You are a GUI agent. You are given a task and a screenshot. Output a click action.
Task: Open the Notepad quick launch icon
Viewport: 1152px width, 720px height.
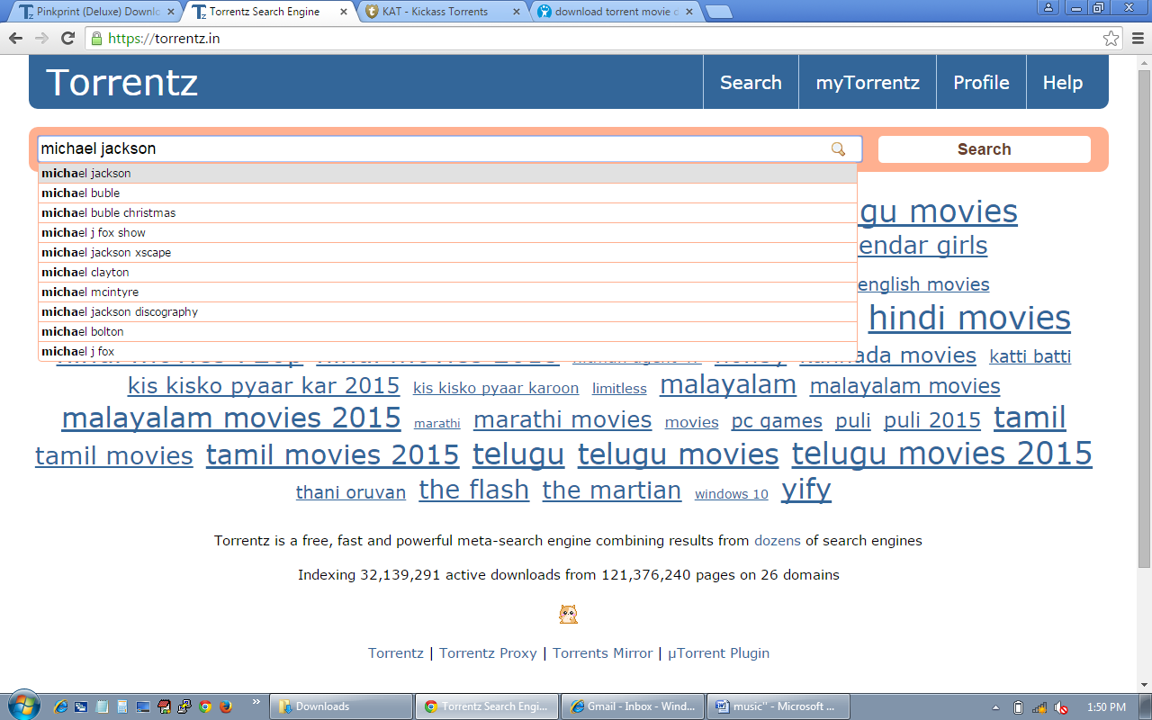click(102, 706)
